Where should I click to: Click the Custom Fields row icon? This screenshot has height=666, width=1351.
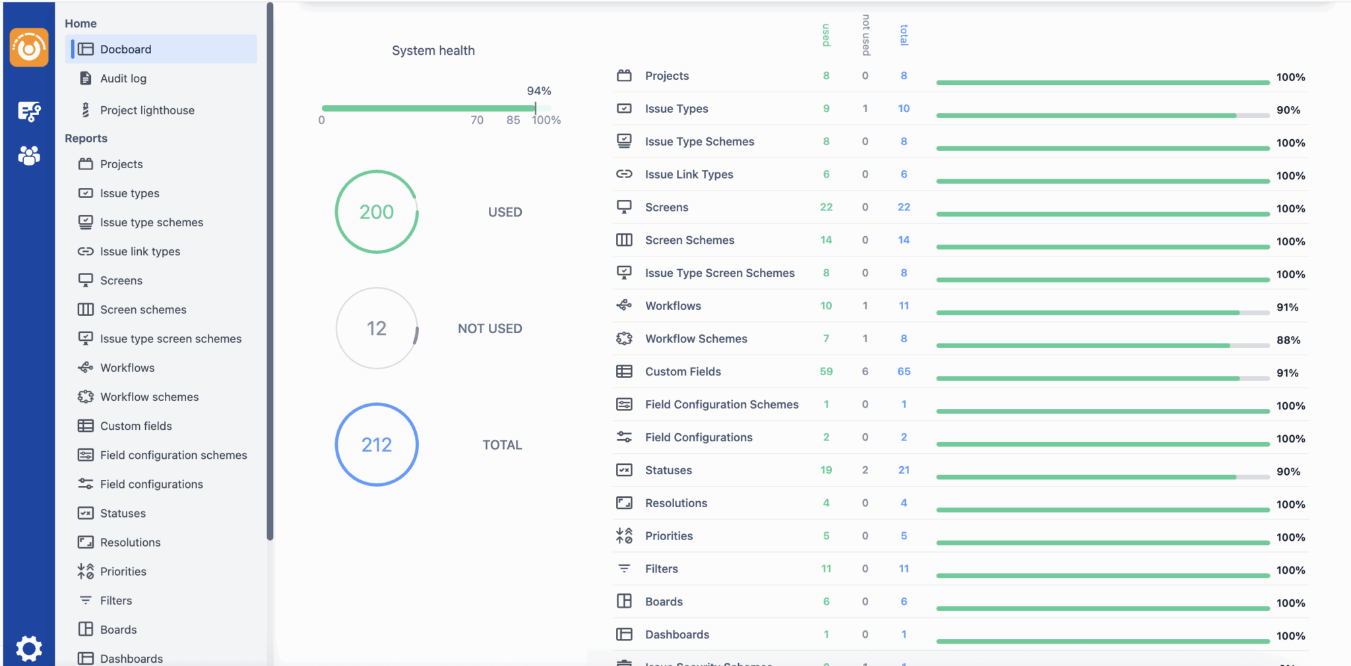(623, 371)
